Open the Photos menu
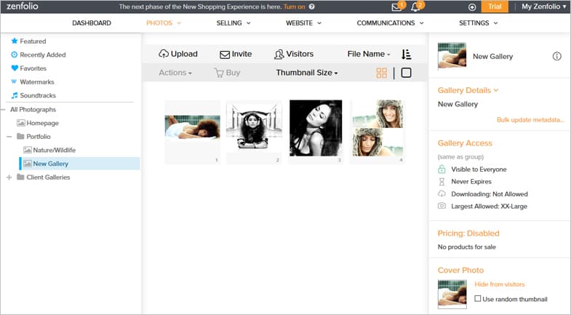The width and height of the screenshot is (571, 315). (x=164, y=23)
